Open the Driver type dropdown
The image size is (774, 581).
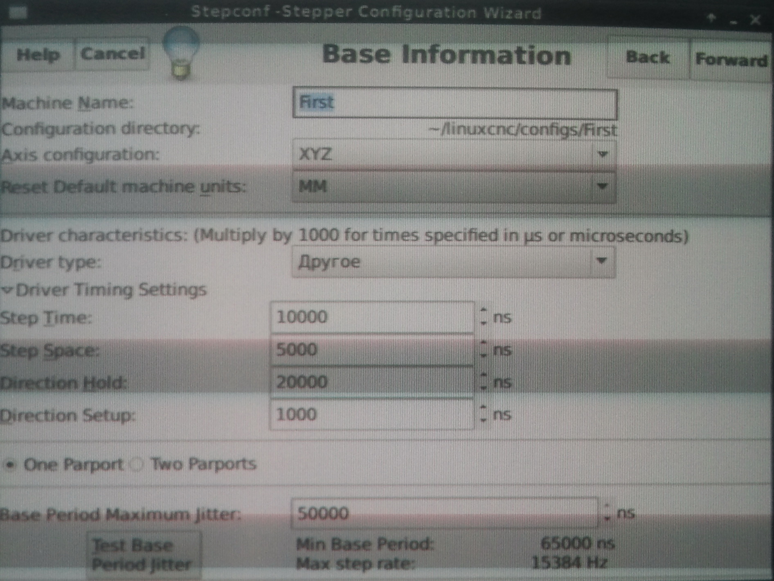tap(454, 262)
